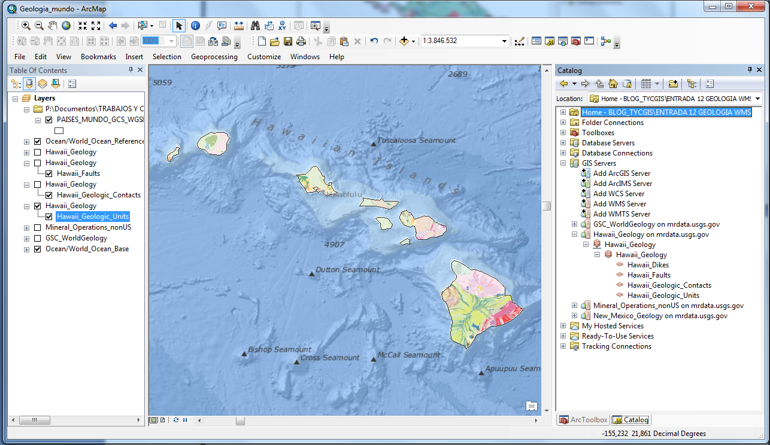Uncheck the Hawaii_Geologic_Contacts layer
Screen dimensions: 770x445
tap(49, 195)
